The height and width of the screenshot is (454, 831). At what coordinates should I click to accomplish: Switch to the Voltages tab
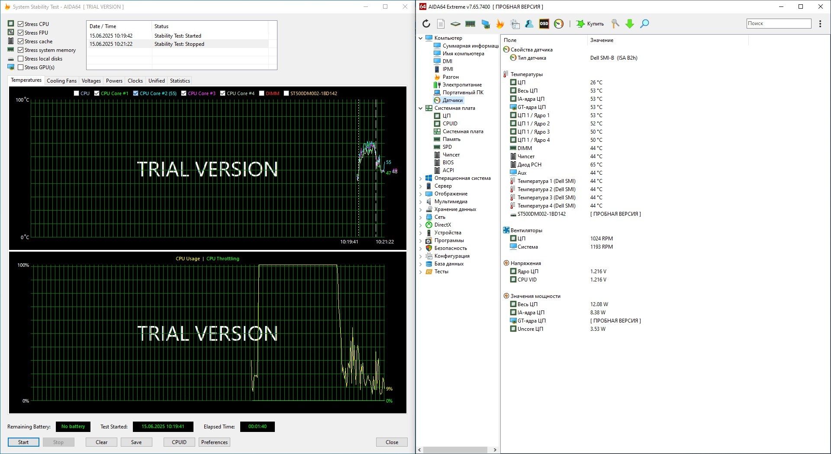91,81
